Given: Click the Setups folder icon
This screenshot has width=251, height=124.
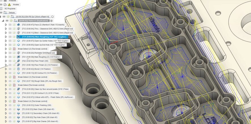Looking at the screenshot, I should 5,13.
